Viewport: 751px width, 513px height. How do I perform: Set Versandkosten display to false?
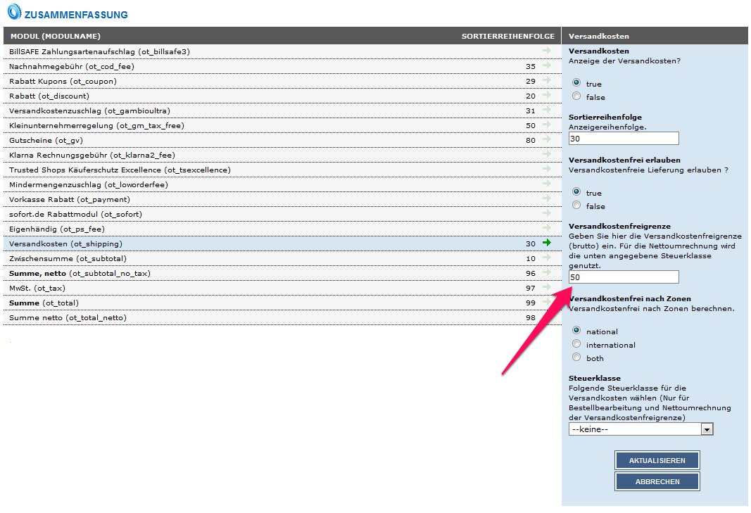(577, 97)
